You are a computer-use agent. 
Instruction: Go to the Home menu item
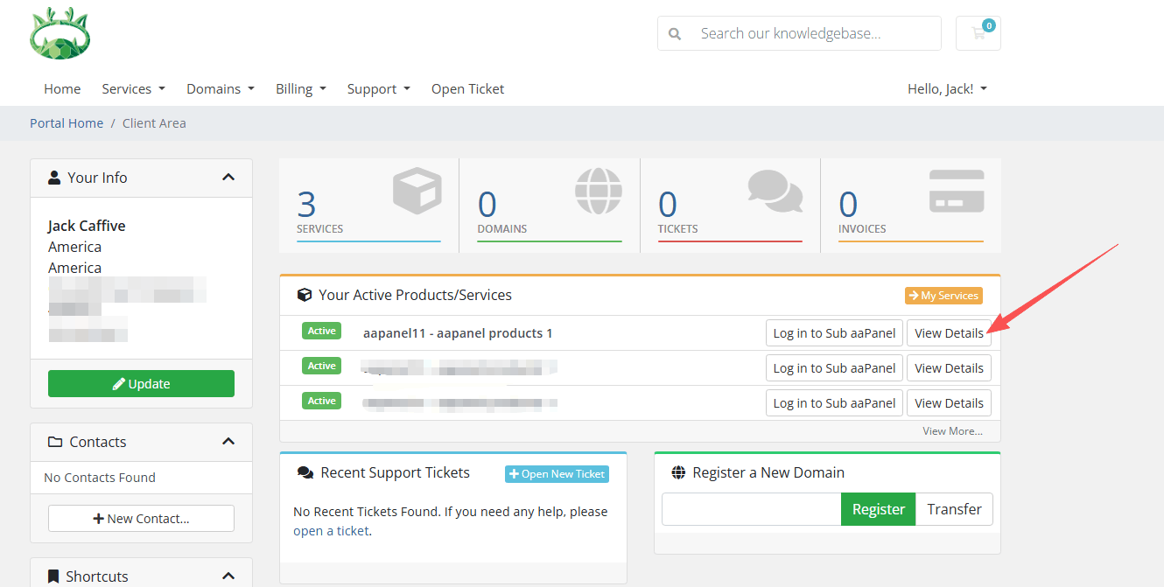click(x=62, y=89)
